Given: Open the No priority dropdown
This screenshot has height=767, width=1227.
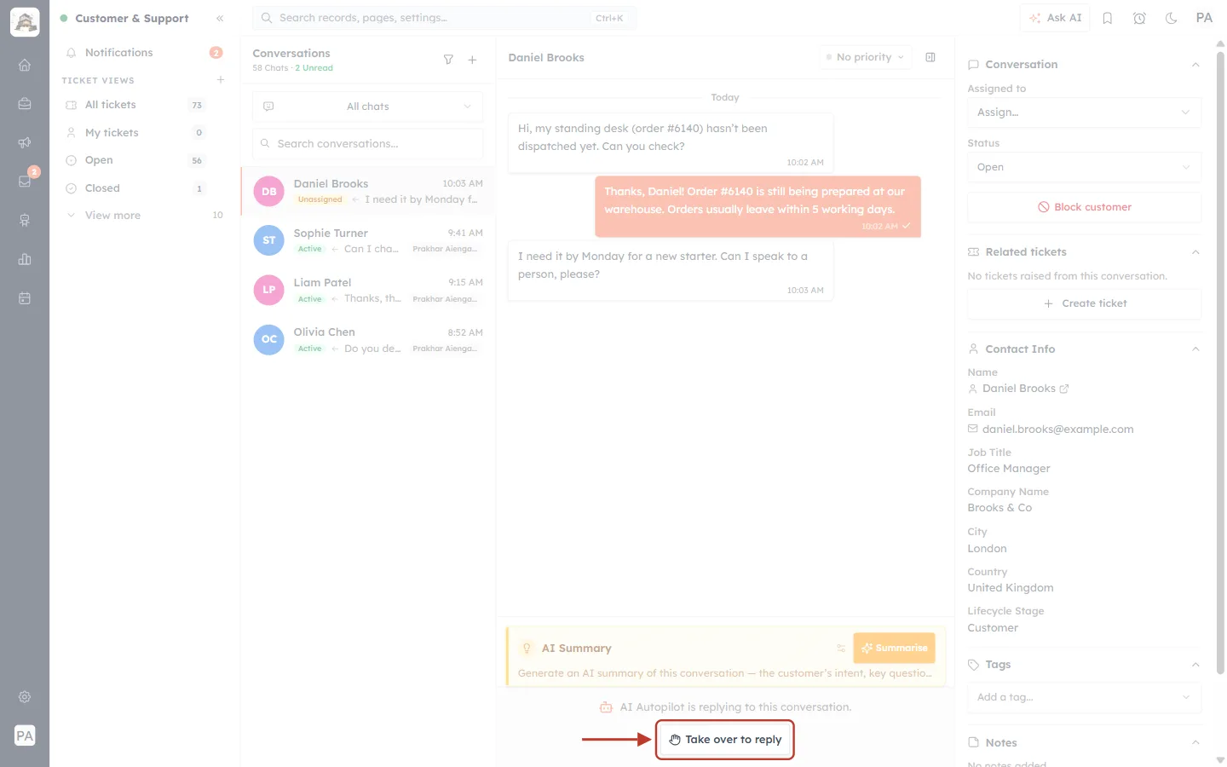Looking at the screenshot, I should click(865, 57).
